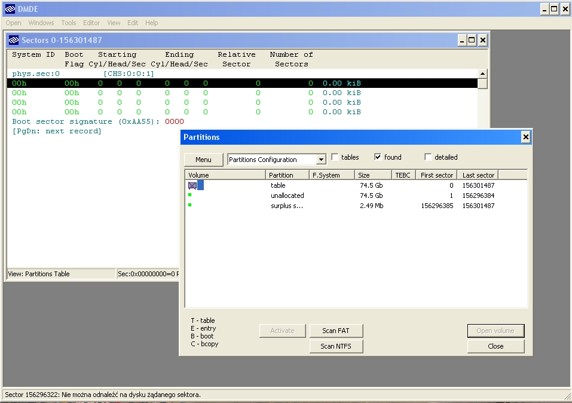Click the 'phys.sec:0' line
572x403 pixels.
36,74
